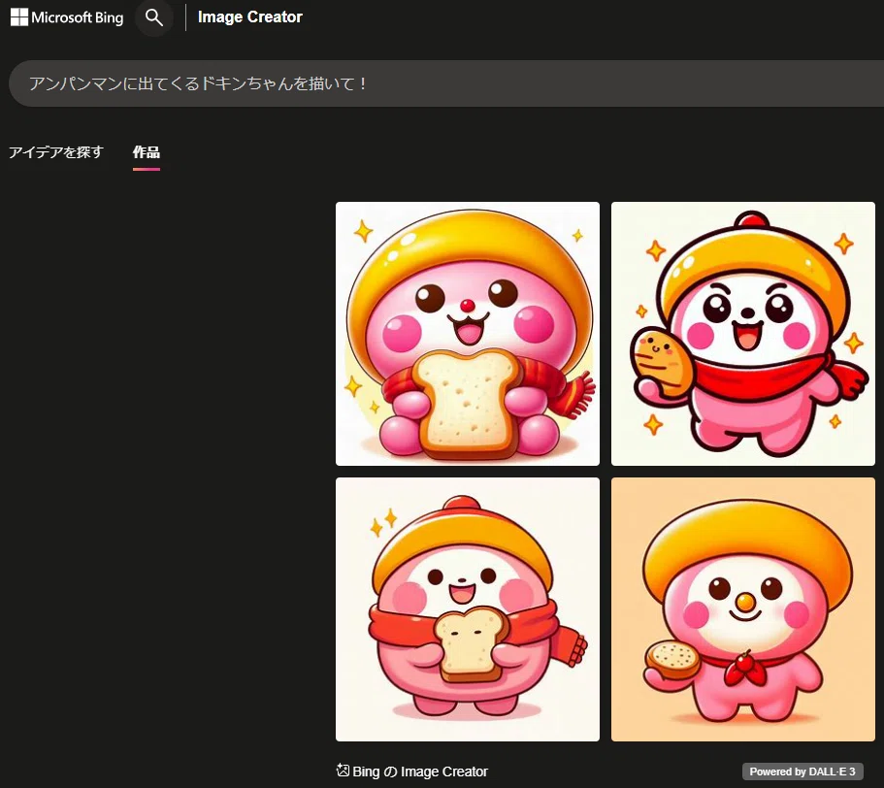Screen dimensions: 884x788
Task: Open image of character hugging large bread slice
Action: coord(468,334)
